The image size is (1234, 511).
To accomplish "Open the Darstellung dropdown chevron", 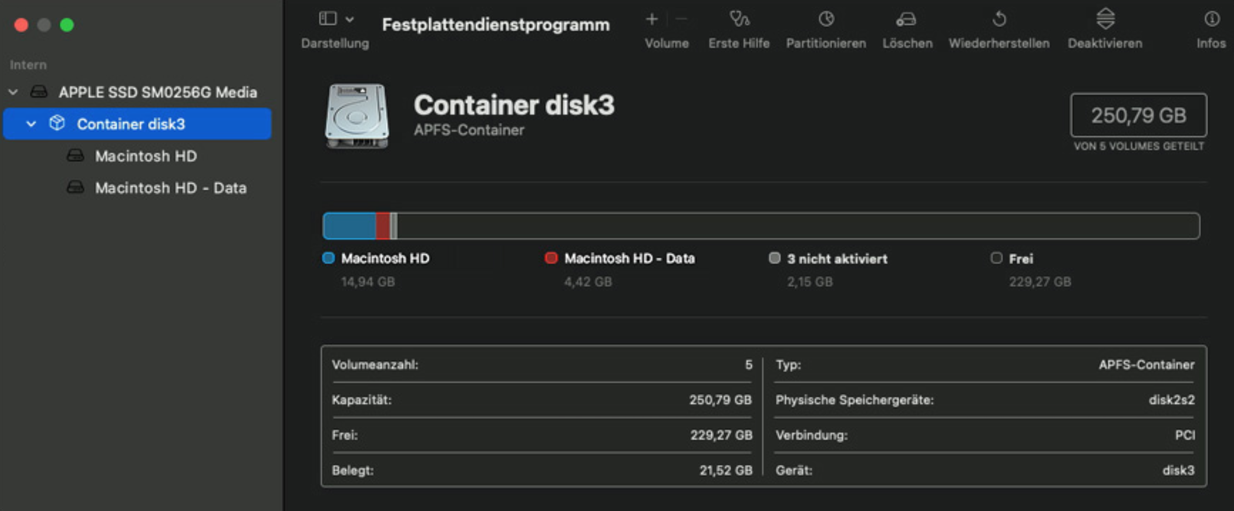I will click(350, 20).
